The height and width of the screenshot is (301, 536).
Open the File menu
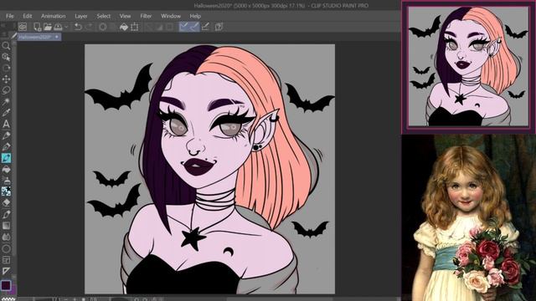10,16
